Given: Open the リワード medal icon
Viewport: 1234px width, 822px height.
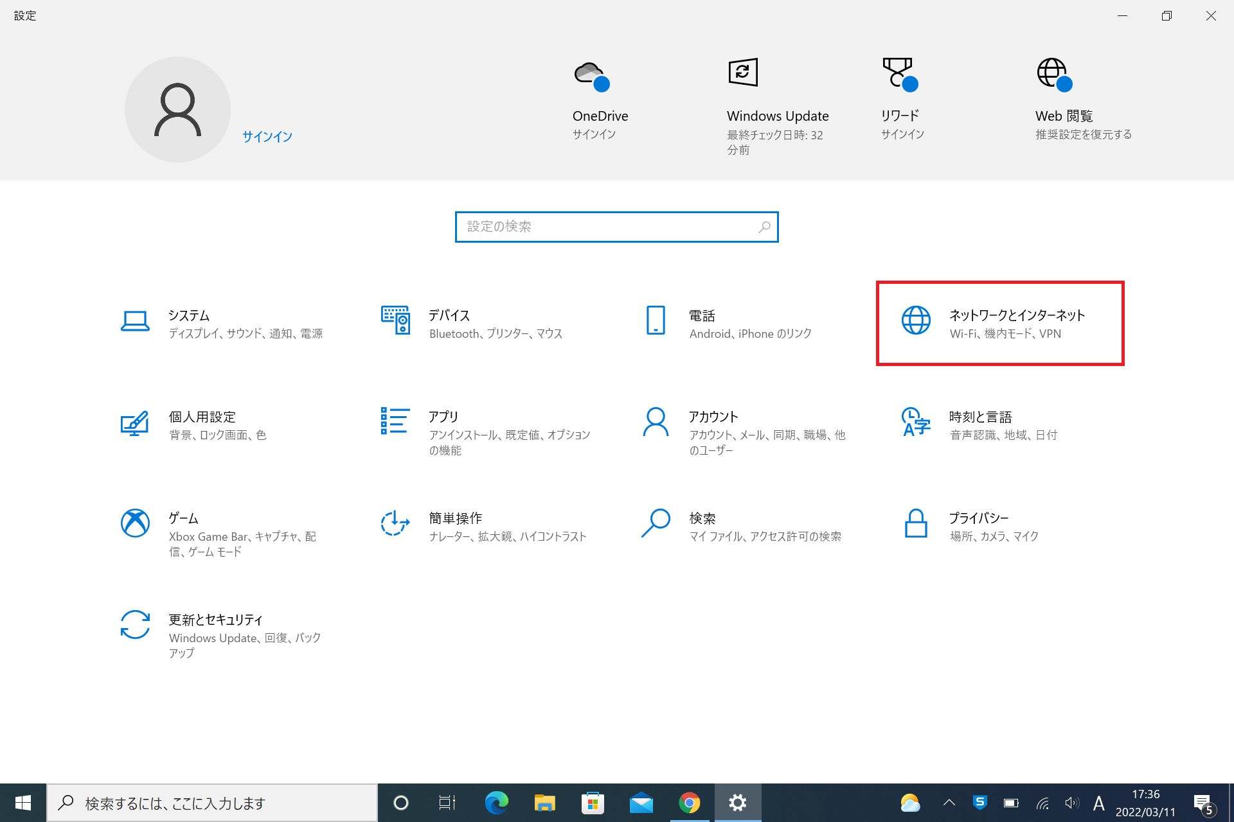Looking at the screenshot, I should pos(900,74).
